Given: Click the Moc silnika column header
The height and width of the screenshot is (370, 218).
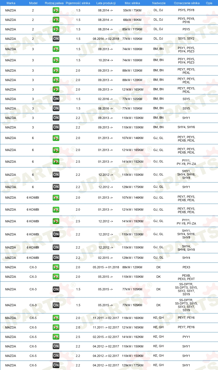Looking at the screenshot, I should pyautogui.click(x=133, y=3).
